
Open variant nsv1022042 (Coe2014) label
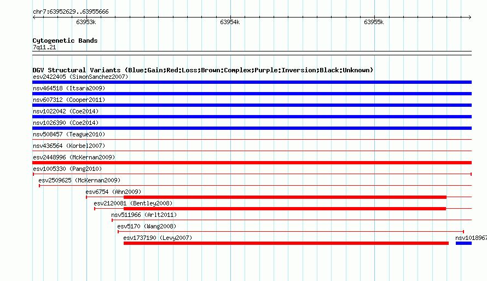click(x=66, y=111)
